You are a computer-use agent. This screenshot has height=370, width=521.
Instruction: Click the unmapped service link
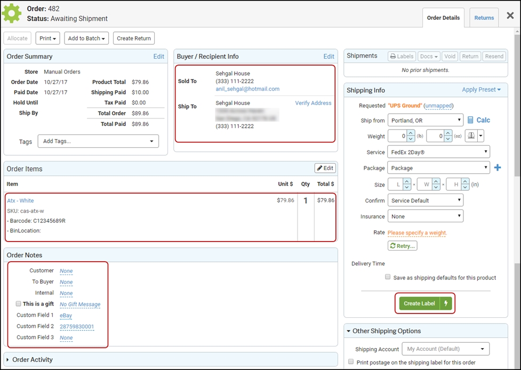click(x=438, y=106)
